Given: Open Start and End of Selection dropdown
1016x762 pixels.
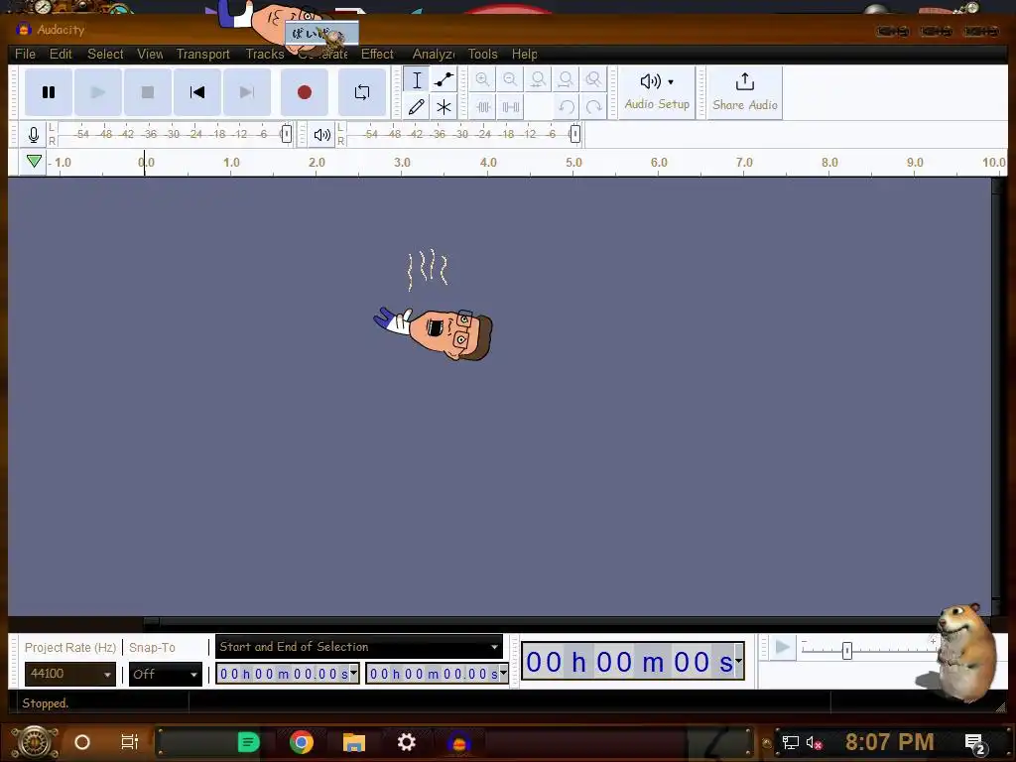Looking at the screenshot, I should pyautogui.click(x=359, y=647).
